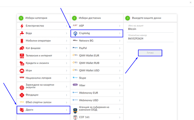Choose the ASP provider row
This screenshot has width=194, height=120.
click(x=97, y=26)
